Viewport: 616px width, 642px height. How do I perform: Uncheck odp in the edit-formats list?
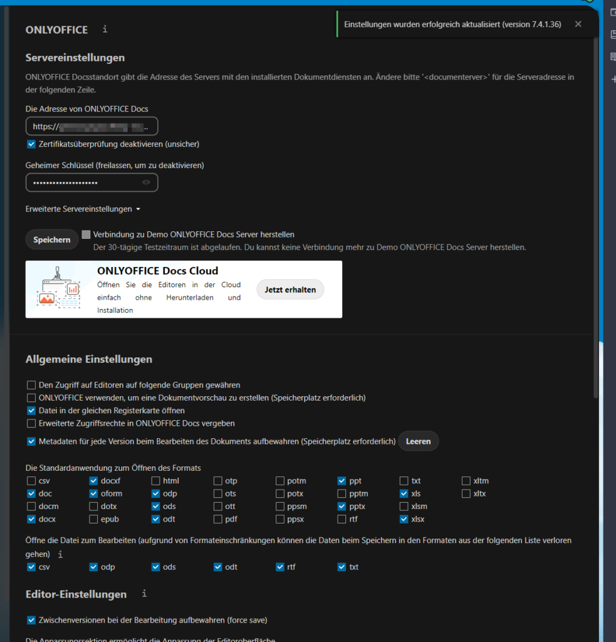[93, 567]
